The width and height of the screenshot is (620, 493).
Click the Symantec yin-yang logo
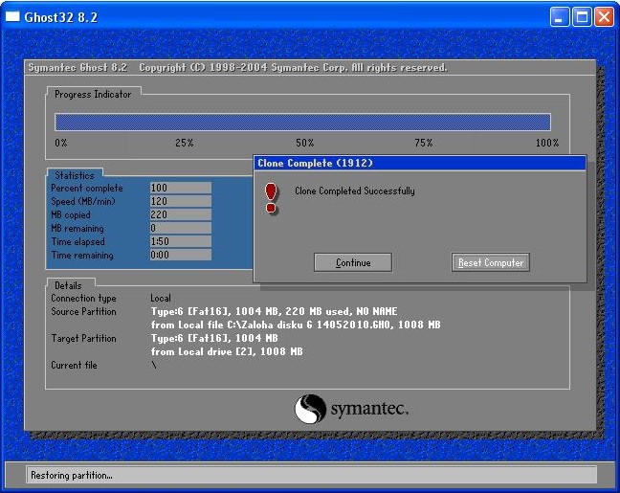310,409
